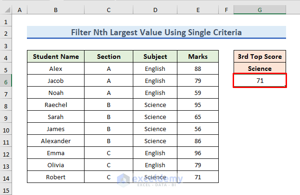Select the 'Section' header cell

pyautogui.click(x=109, y=57)
